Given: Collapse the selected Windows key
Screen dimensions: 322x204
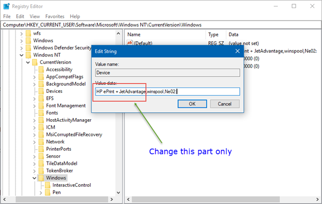Looking at the screenshot, I should pos(34,178).
